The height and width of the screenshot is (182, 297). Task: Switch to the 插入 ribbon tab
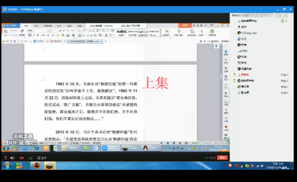pyautogui.click(x=37, y=26)
